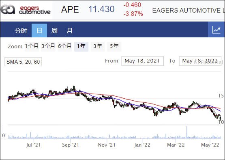225x160 pixels.
Task: Set zoom range to 3个月
Action: [48, 46]
